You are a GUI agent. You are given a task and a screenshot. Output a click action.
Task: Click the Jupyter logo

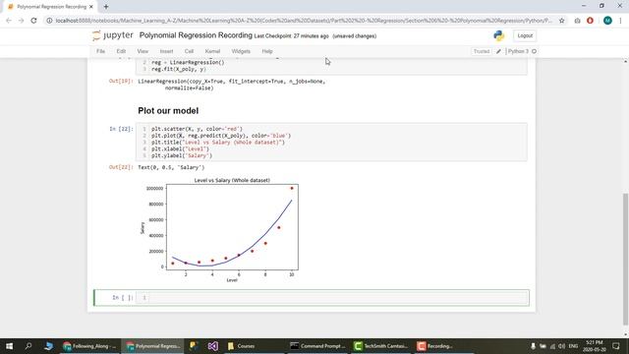(x=112, y=35)
